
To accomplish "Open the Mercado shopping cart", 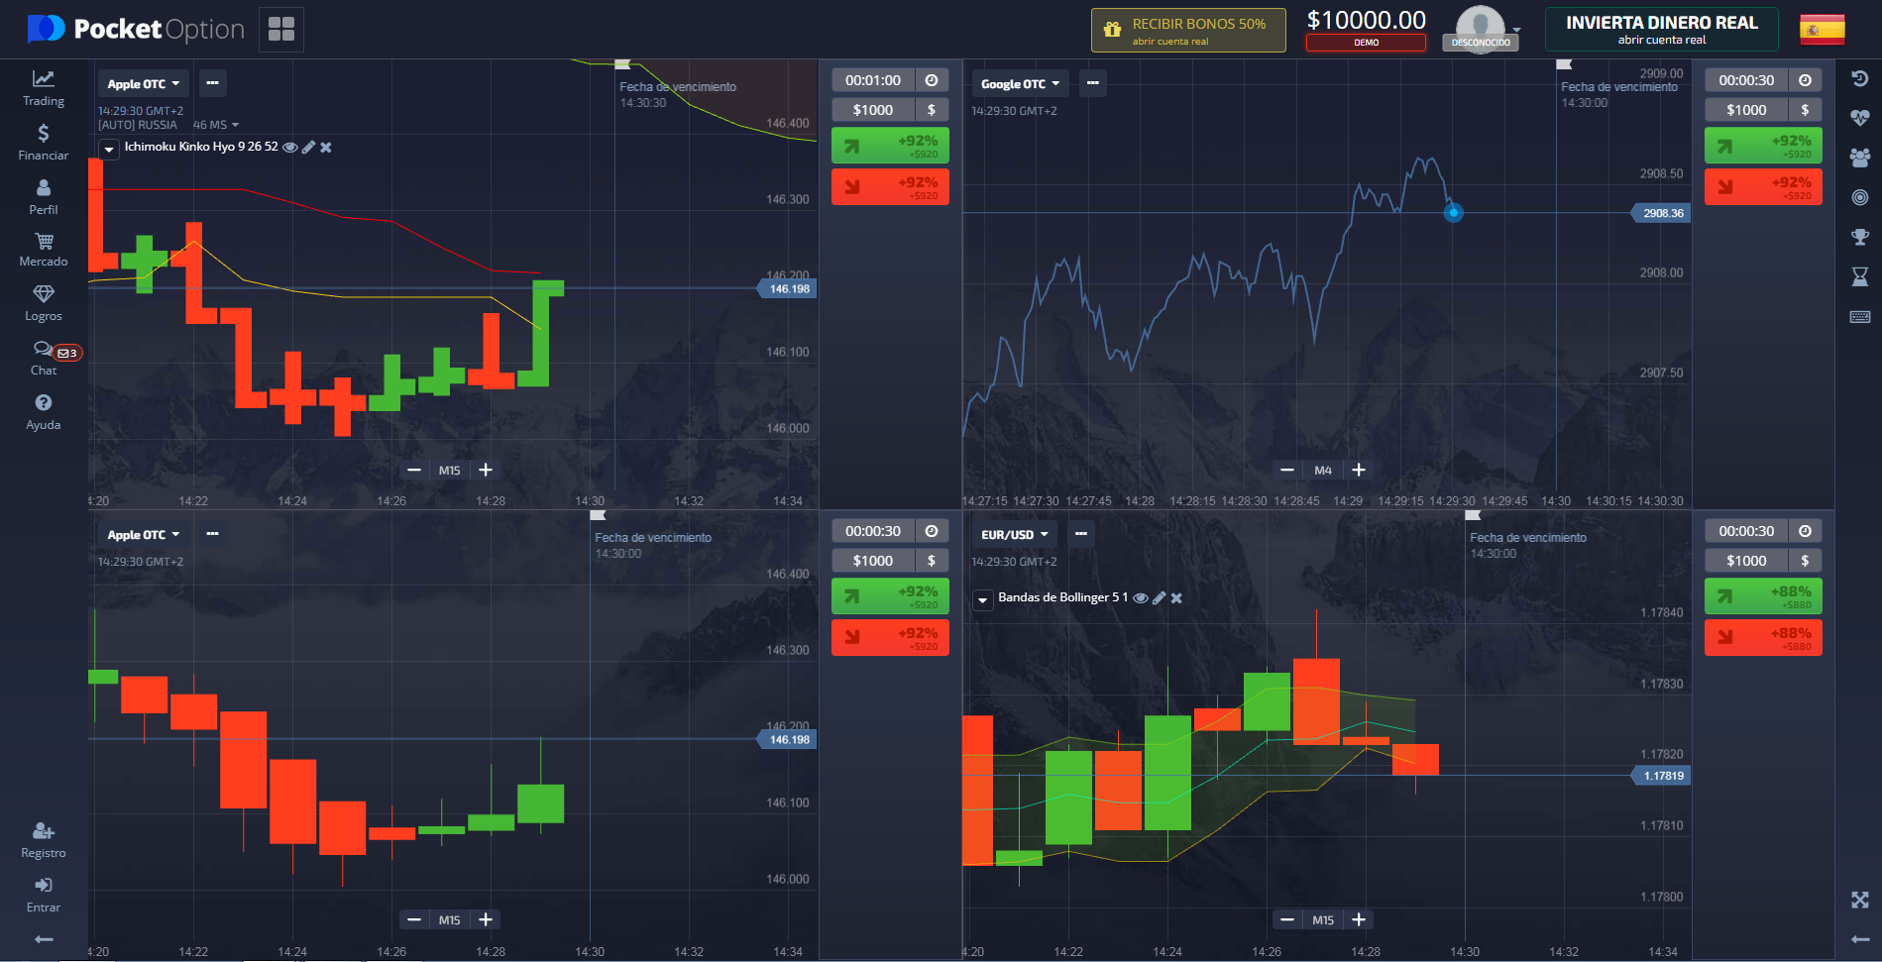I will pyautogui.click(x=44, y=250).
